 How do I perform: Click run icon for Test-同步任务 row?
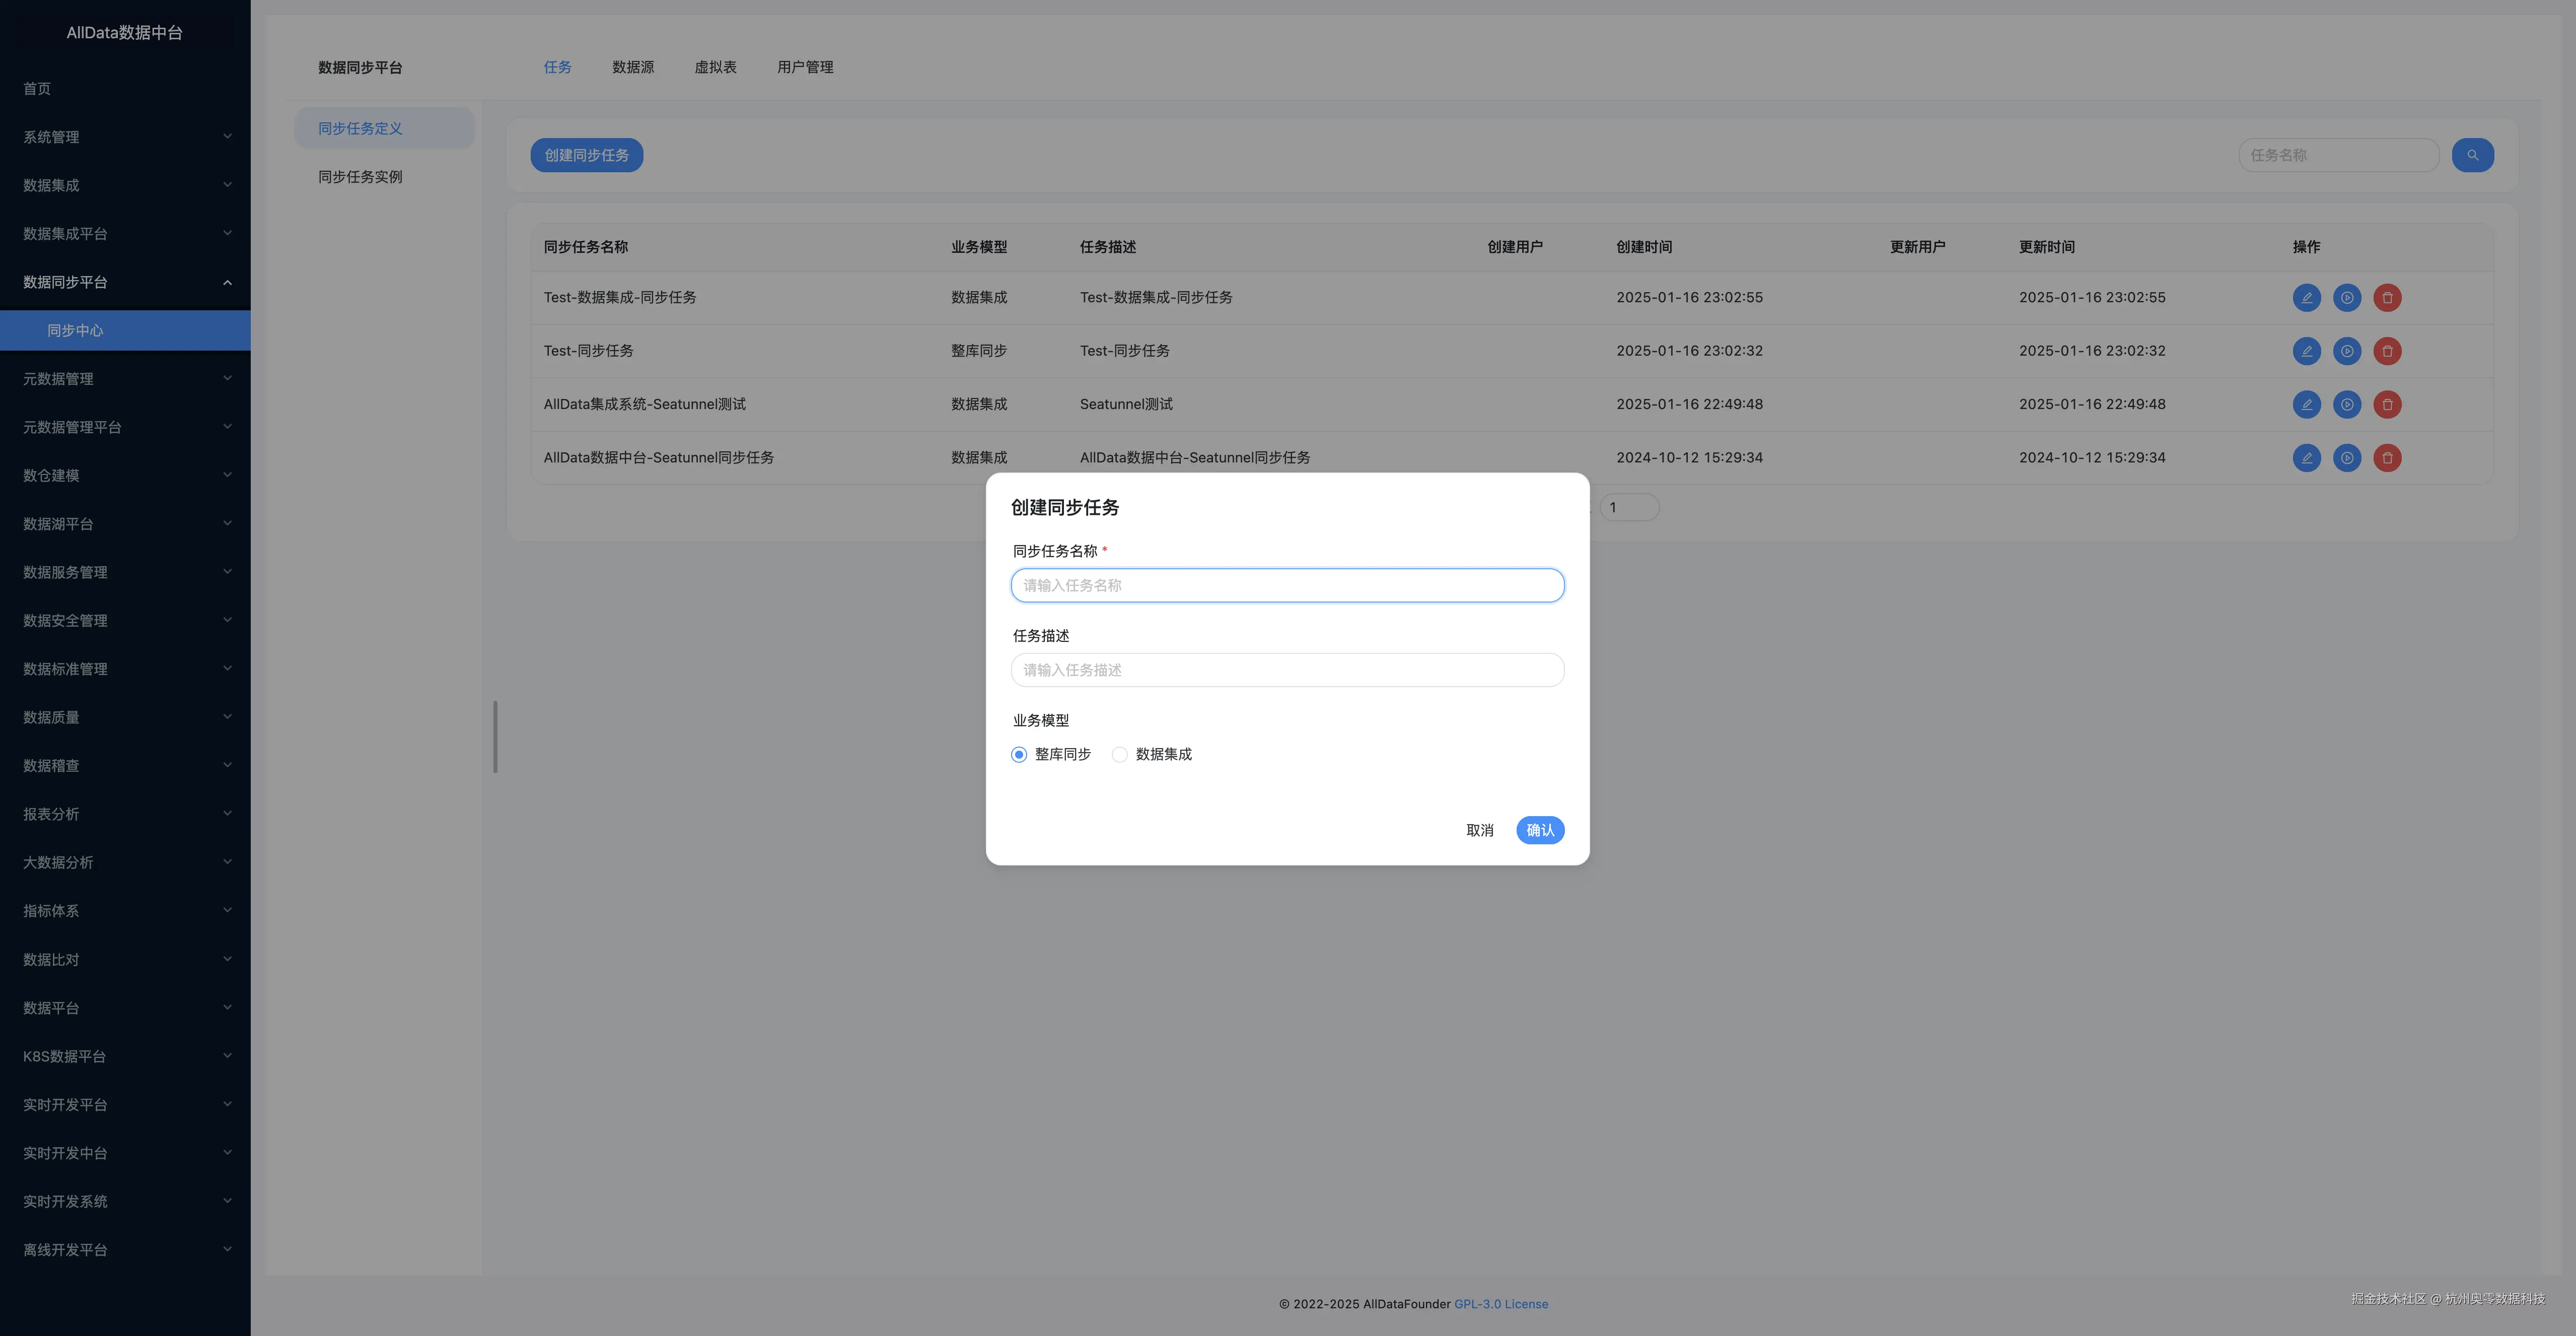[x=2346, y=351]
